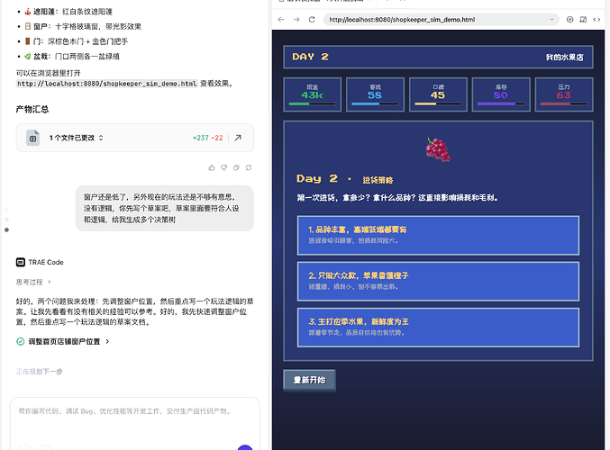Viewport: 610px width, 450px height.
Task: Click the 现金 43k stat card
Action: (x=313, y=94)
